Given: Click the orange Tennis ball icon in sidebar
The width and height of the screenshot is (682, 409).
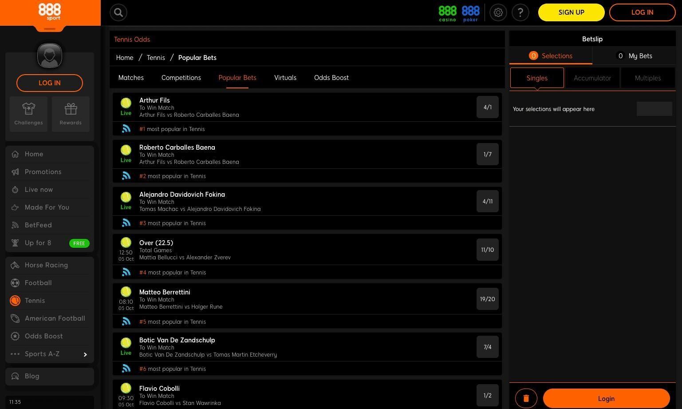Looking at the screenshot, I should click(x=15, y=301).
